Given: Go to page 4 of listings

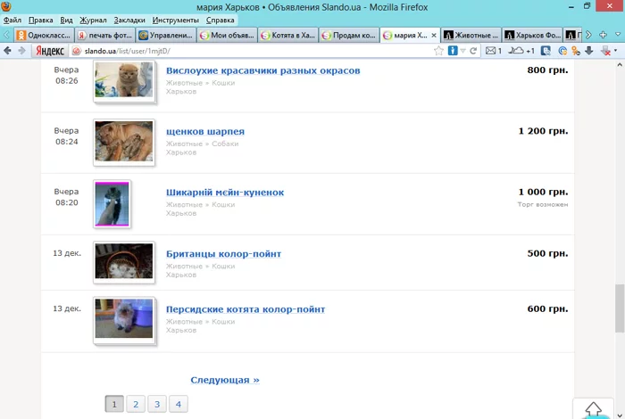Looking at the screenshot, I should tap(179, 404).
